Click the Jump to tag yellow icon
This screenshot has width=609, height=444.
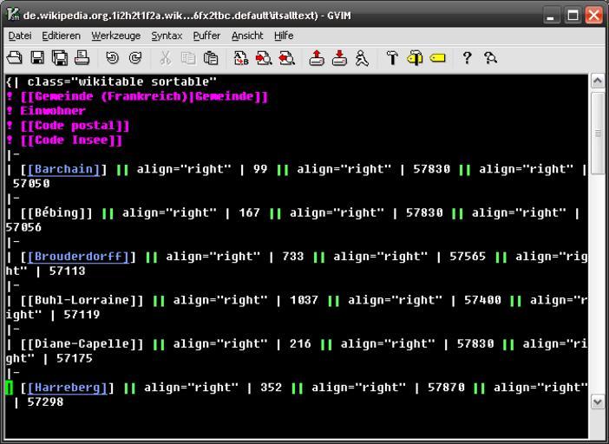point(438,58)
